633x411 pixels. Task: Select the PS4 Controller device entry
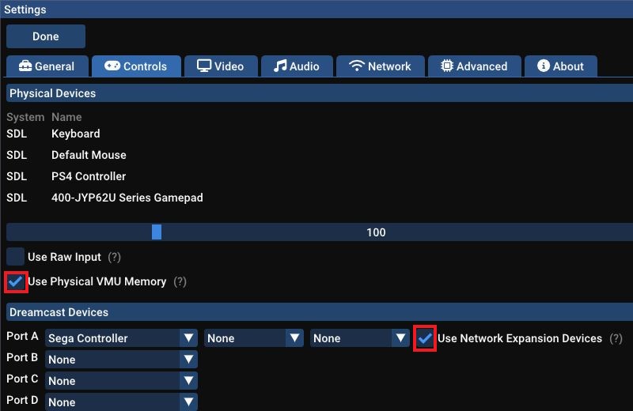pos(89,176)
